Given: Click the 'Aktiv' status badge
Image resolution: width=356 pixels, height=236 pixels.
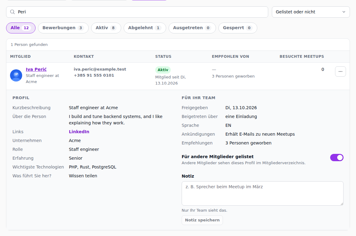Looking at the screenshot, I should tap(163, 70).
